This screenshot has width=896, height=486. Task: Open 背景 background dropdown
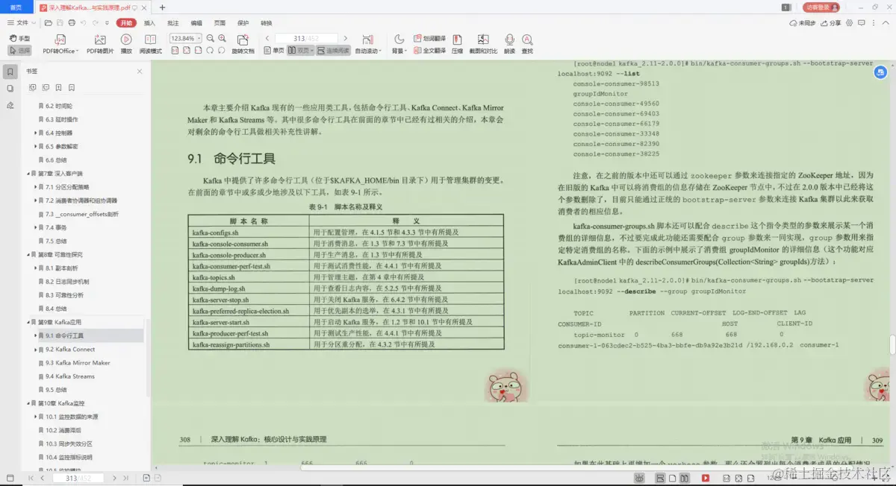coord(399,44)
